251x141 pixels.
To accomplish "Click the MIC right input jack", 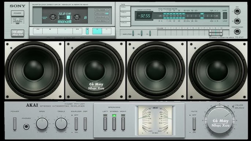I will 237,21.
